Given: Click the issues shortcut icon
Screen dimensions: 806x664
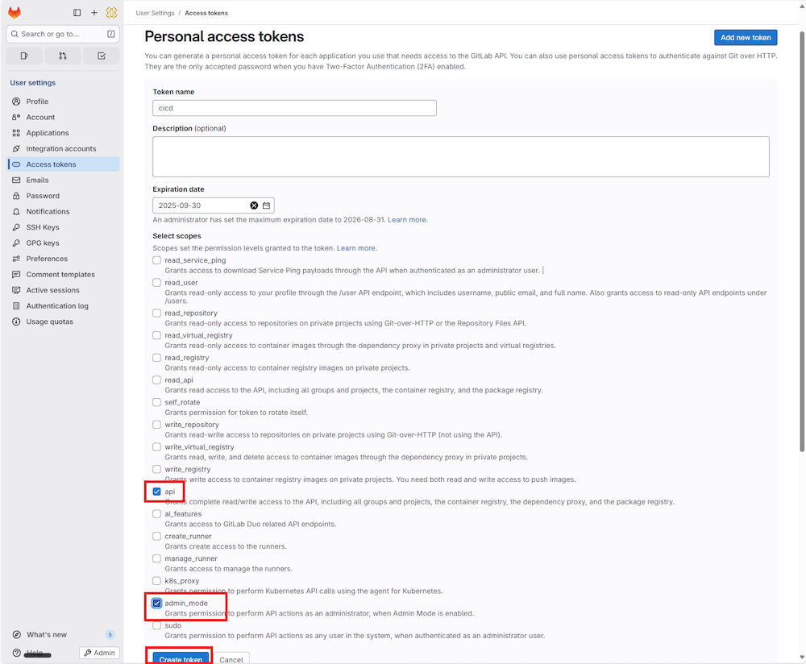Looking at the screenshot, I should [x=24, y=56].
